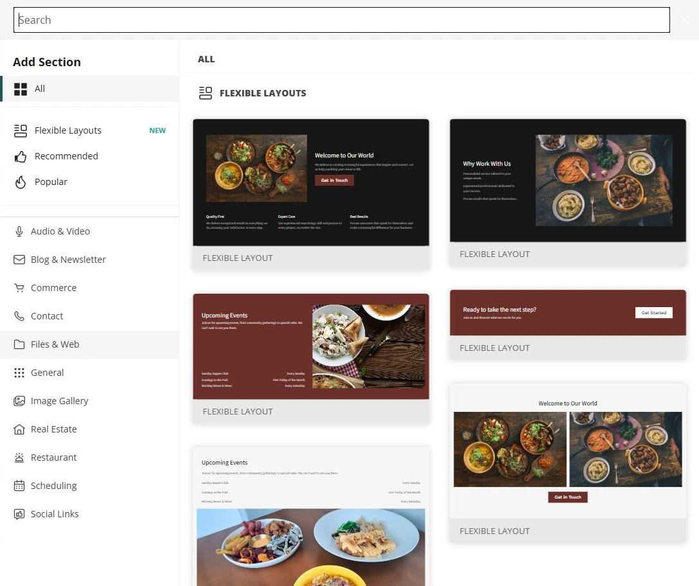Pick the dark Welcome to Our World layout

311,195
